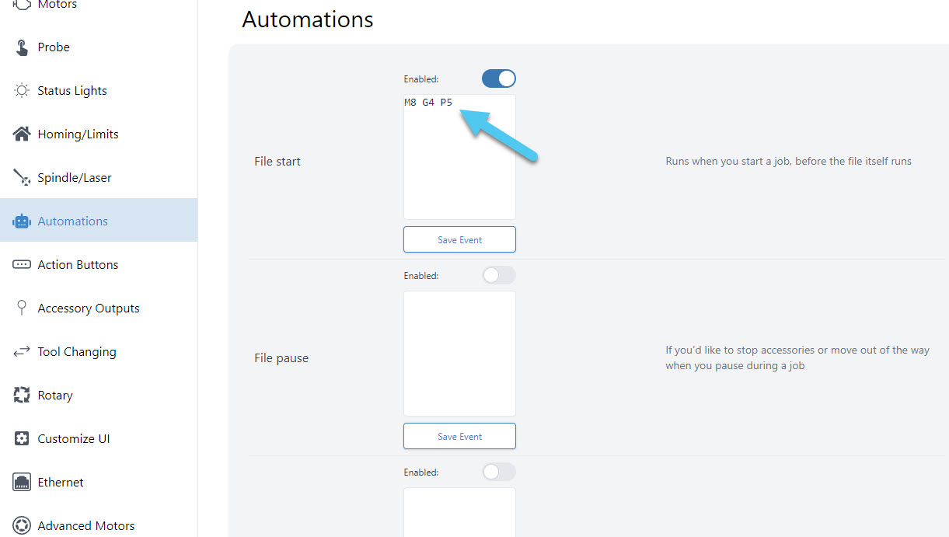
Task: Click the Rotary icon in sidebar
Action: (x=22, y=396)
